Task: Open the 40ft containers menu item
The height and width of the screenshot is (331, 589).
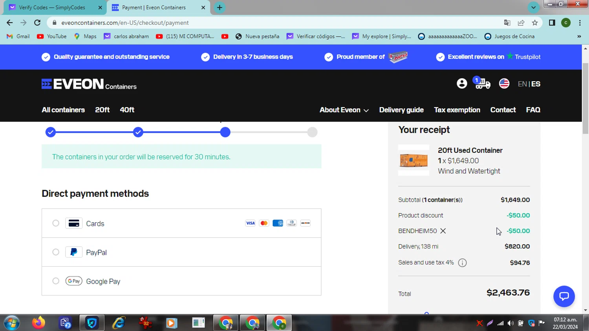Action: pos(127,110)
